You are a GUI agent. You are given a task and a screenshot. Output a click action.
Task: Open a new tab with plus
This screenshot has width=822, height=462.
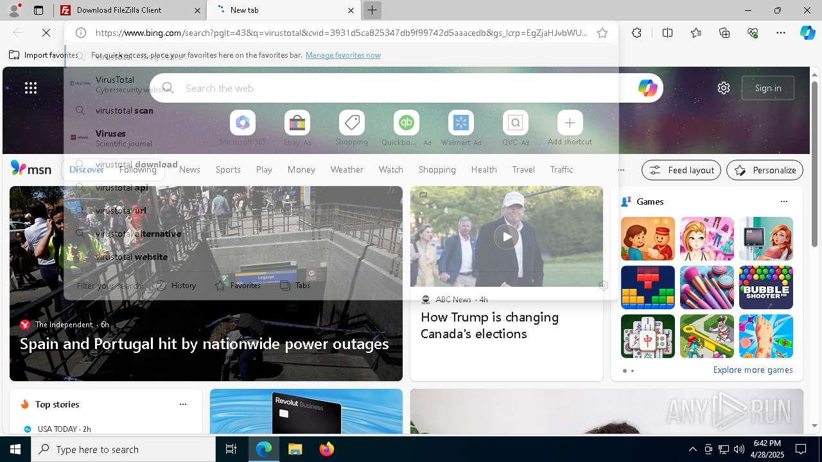[x=372, y=10]
